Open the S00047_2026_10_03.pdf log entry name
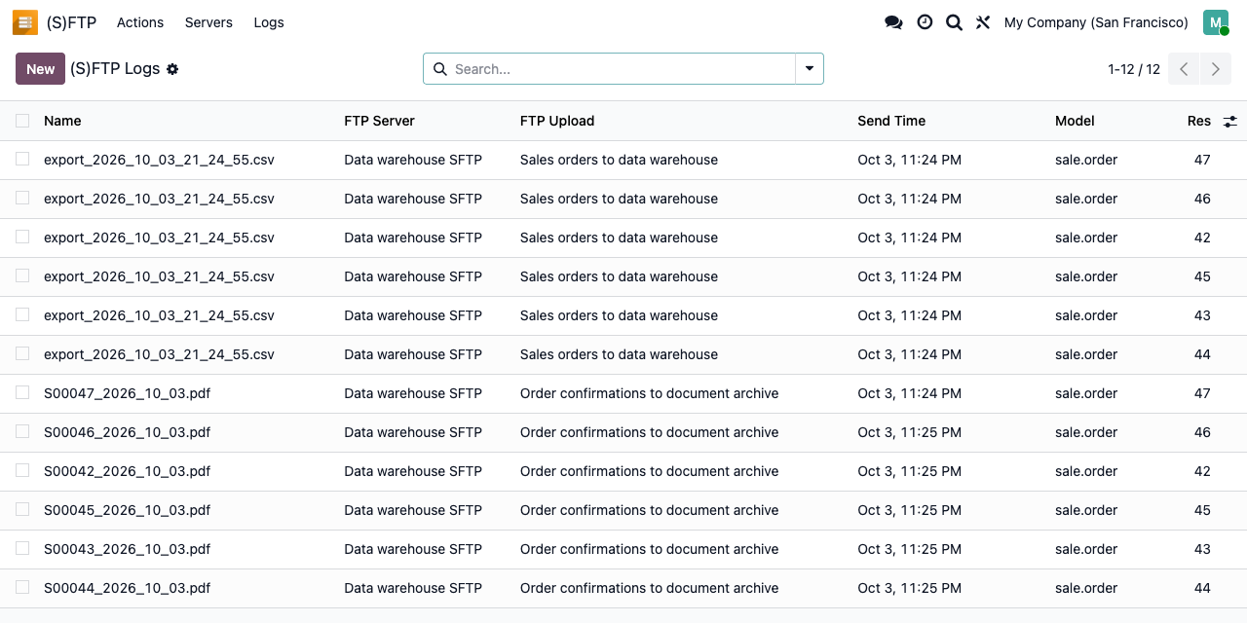Viewport: 1247px width, 623px height. (x=127, y=393)
